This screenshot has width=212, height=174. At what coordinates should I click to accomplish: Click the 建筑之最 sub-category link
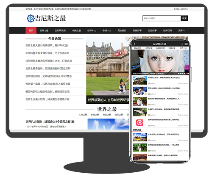119,115
